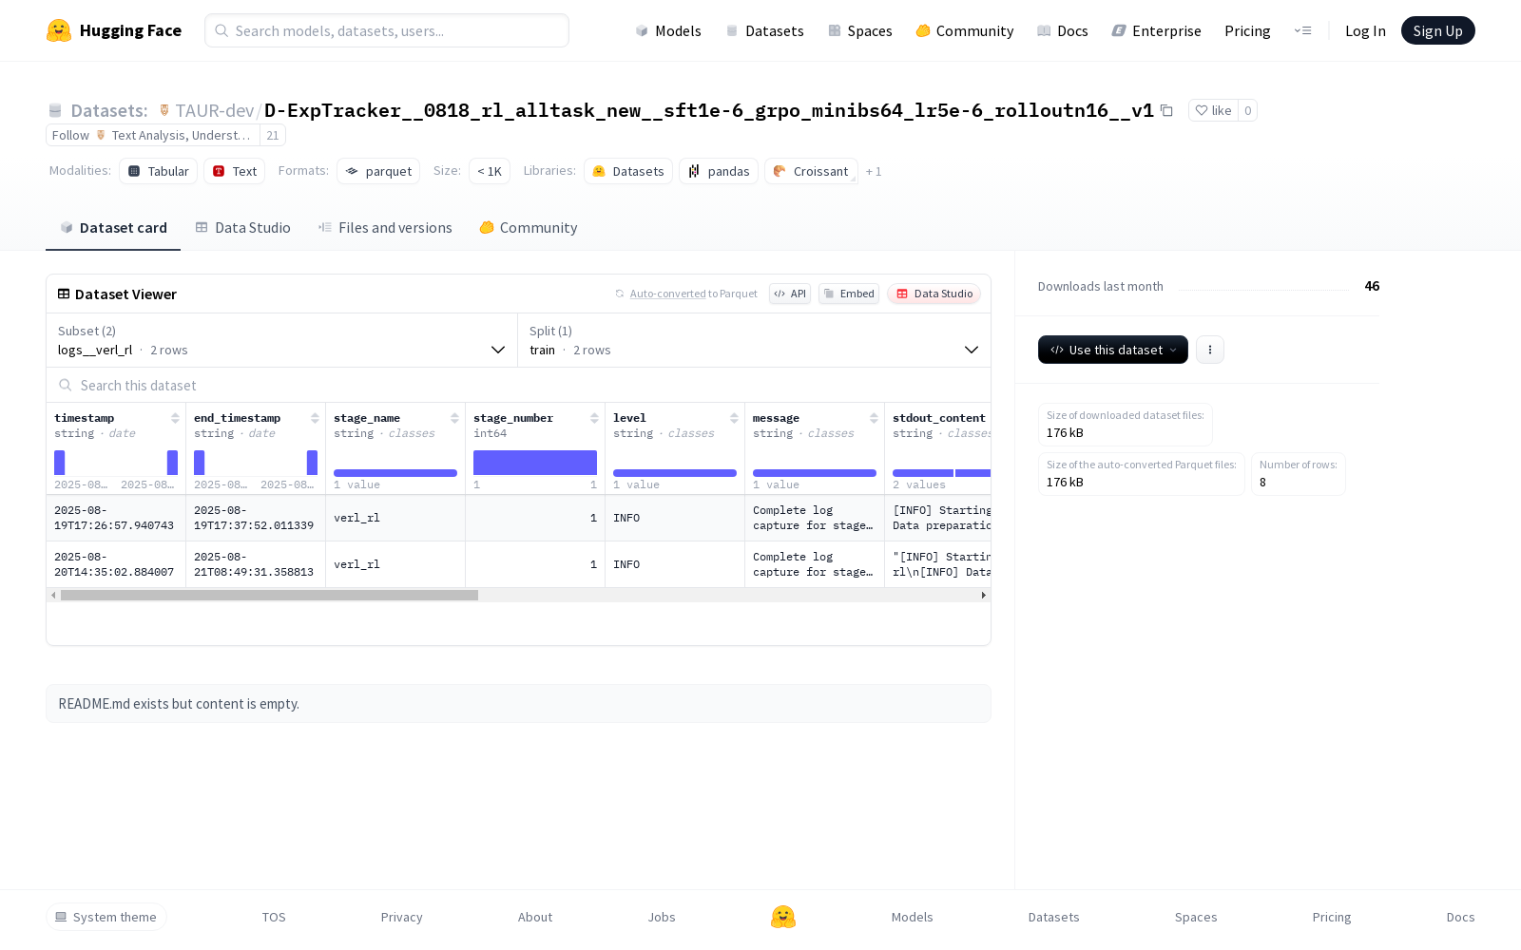1521x950 pixels.
Task: Click the right arrow of horizontal scrollbar
Action: point(983,595)
